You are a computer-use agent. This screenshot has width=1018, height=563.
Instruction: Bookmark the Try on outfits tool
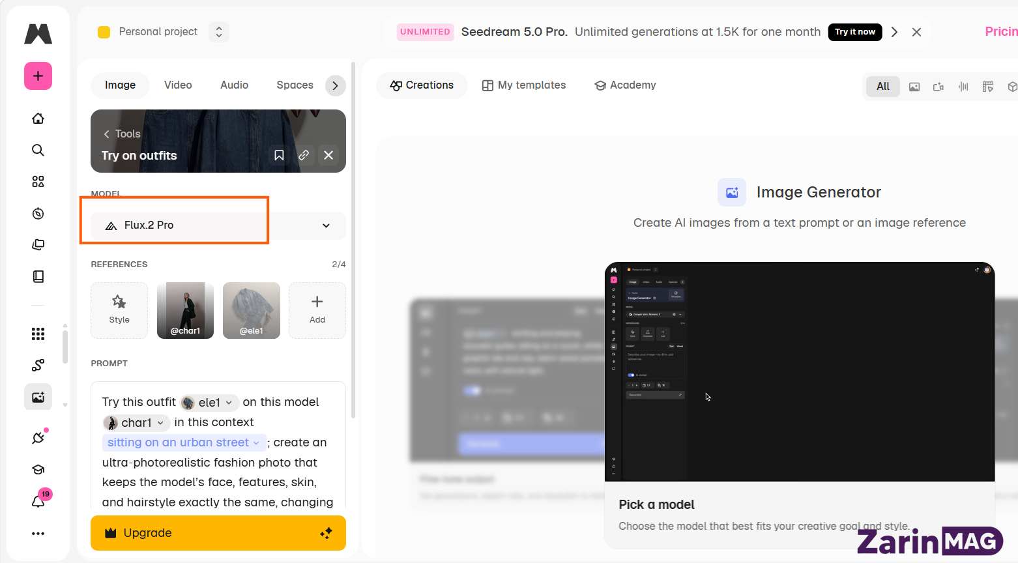point(279,155)
